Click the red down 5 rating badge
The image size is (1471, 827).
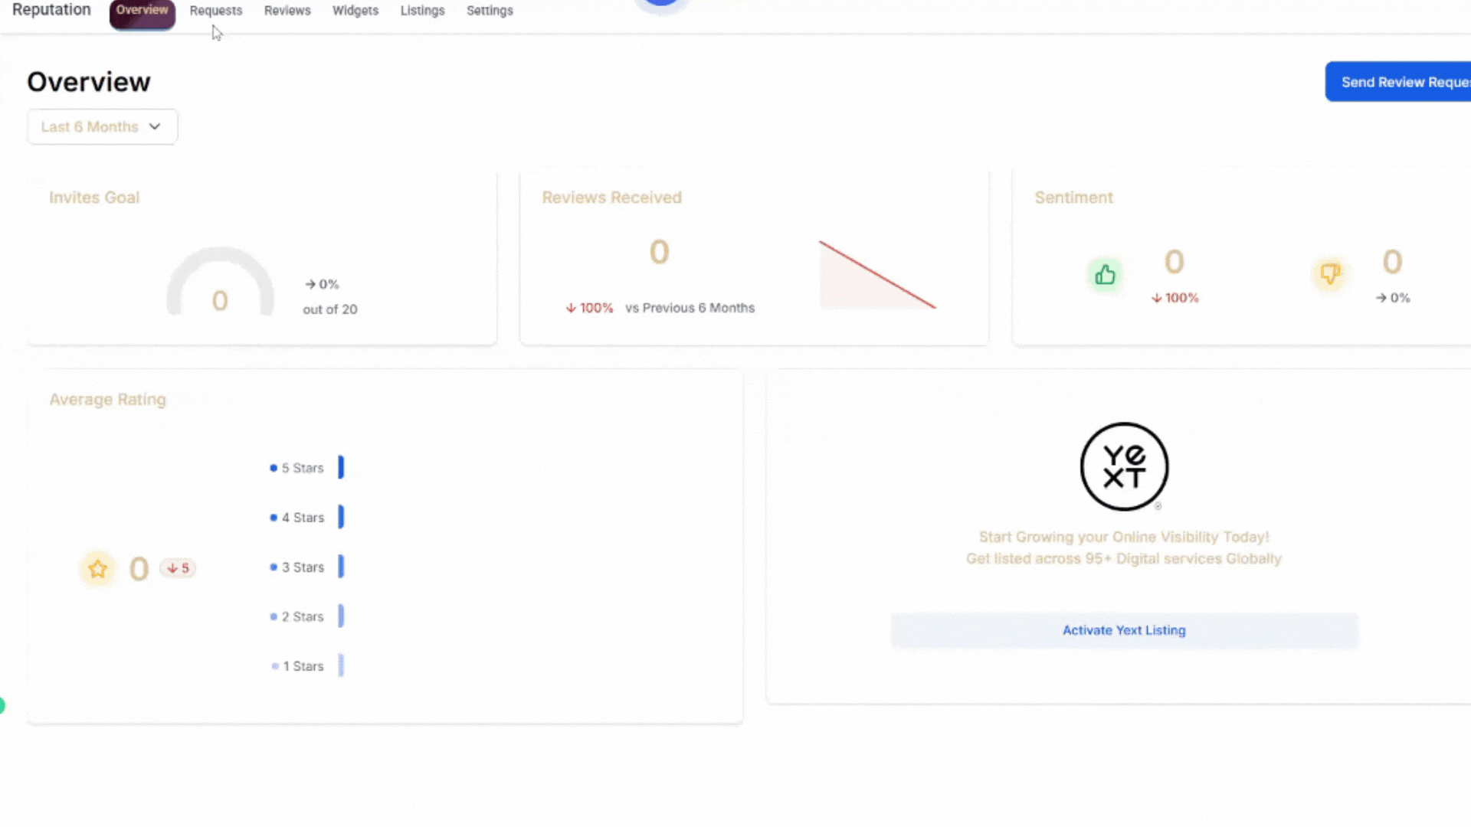(x=178, y=568)
